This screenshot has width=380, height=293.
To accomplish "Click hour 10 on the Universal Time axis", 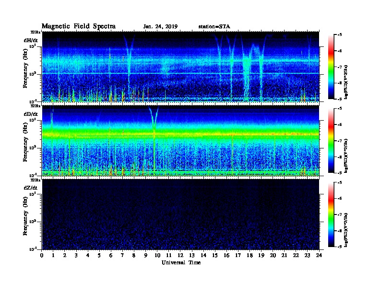I will click(157, 256).
